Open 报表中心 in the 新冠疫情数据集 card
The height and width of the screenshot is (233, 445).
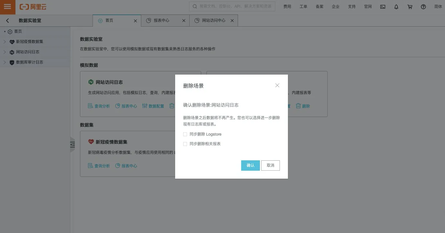click(126, 166)
